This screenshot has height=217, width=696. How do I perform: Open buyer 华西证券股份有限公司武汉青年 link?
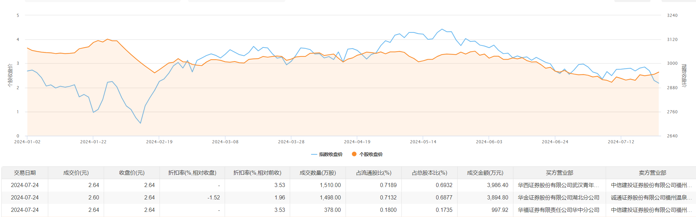point(558,185)
